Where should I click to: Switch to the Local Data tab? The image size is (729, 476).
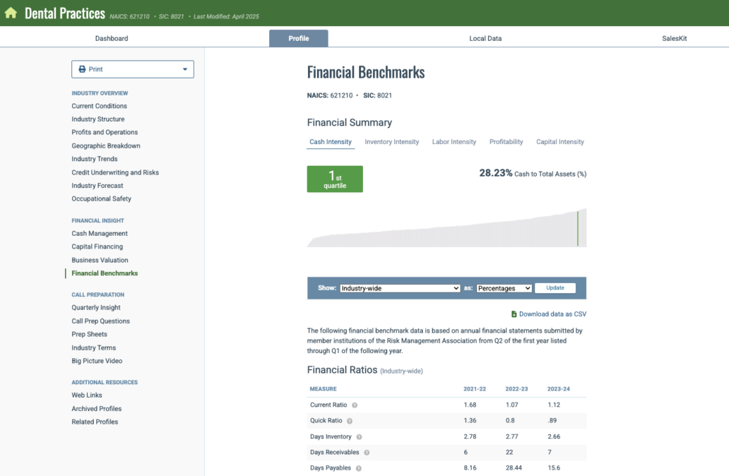point(485,38)
